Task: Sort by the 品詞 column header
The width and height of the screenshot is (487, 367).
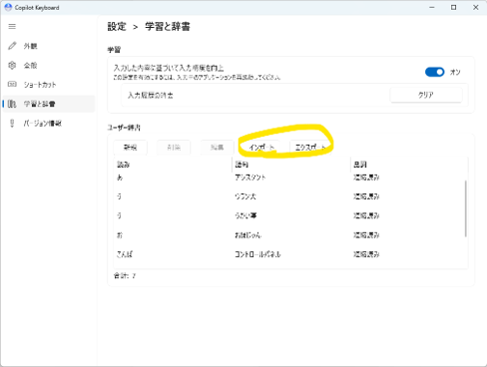Action: click(x=360, y=165)
